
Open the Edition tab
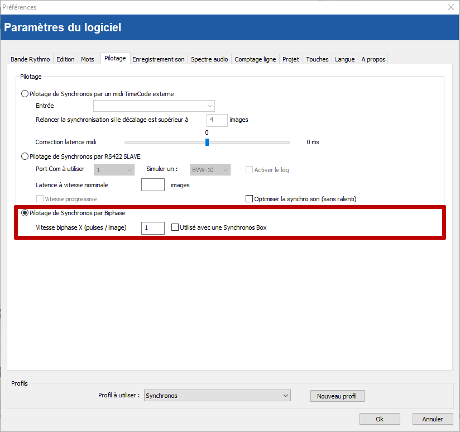pyautogui.click(x=65, y=59)
